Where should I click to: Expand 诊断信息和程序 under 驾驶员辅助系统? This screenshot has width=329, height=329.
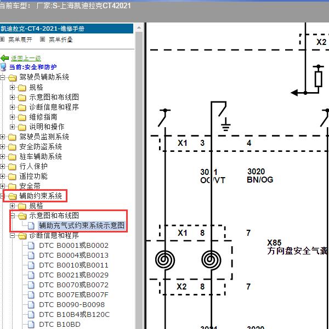[13, 107]
